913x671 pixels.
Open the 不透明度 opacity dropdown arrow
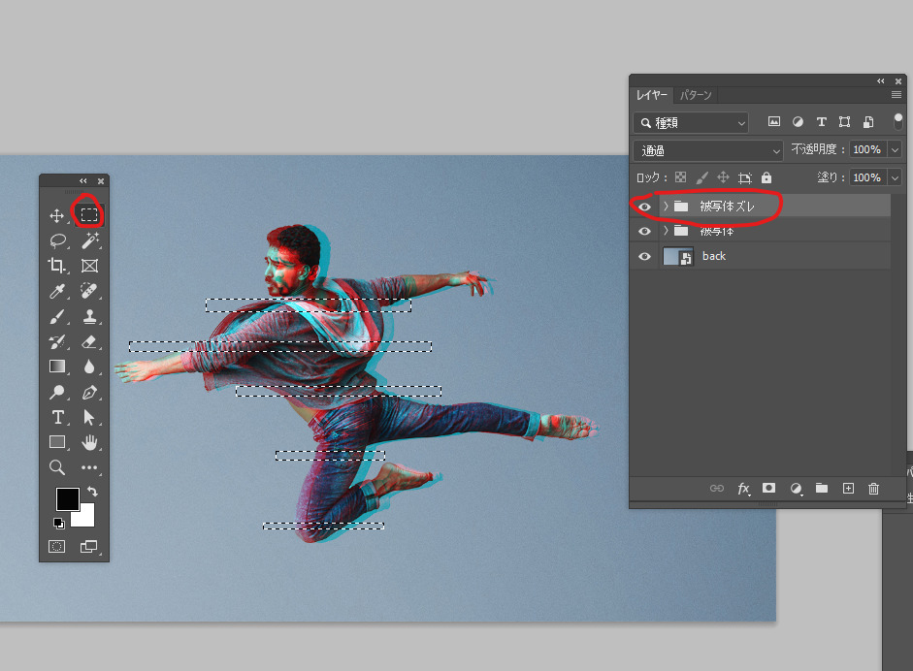pyautogui.click(x=894, y=150)
